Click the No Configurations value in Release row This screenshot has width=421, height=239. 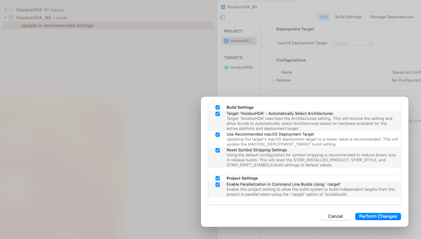click(406, 80)
